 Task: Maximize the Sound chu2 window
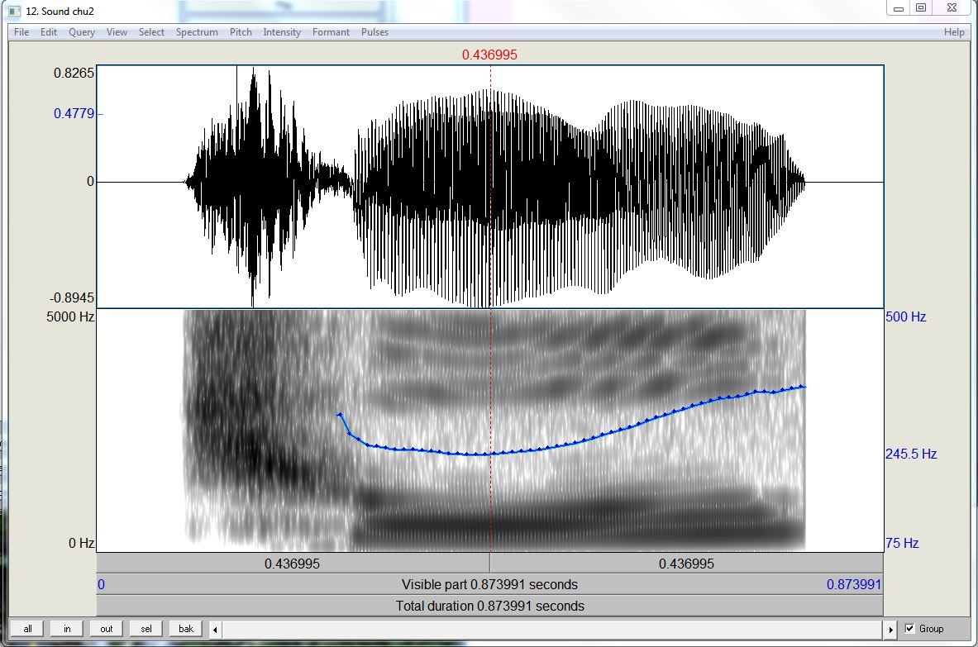[x=921, y=8]
